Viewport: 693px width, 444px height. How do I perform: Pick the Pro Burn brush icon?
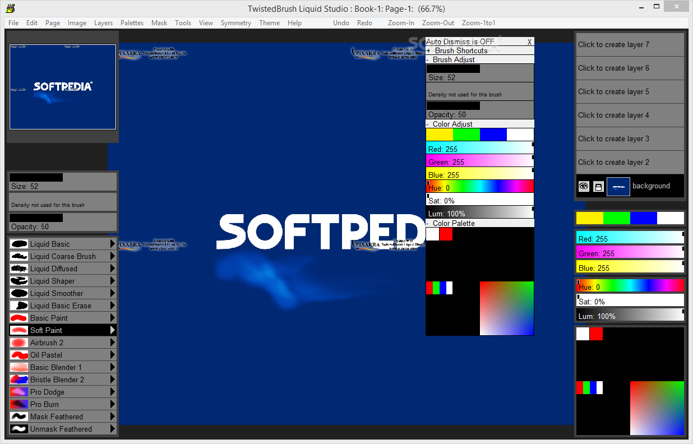point(19,404)
